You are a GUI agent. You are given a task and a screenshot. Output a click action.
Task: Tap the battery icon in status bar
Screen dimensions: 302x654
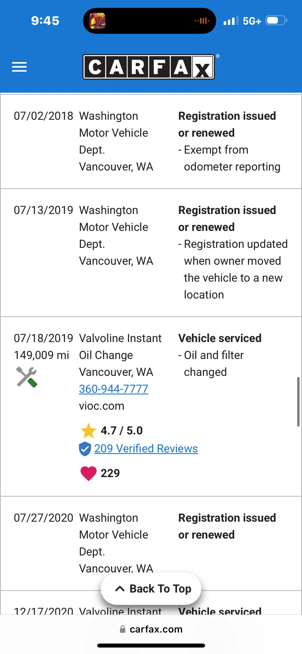click(x=276, y=21)
